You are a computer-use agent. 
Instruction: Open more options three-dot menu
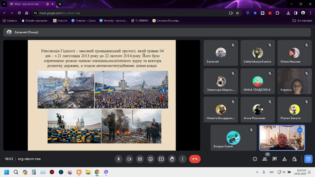[183, 159]
